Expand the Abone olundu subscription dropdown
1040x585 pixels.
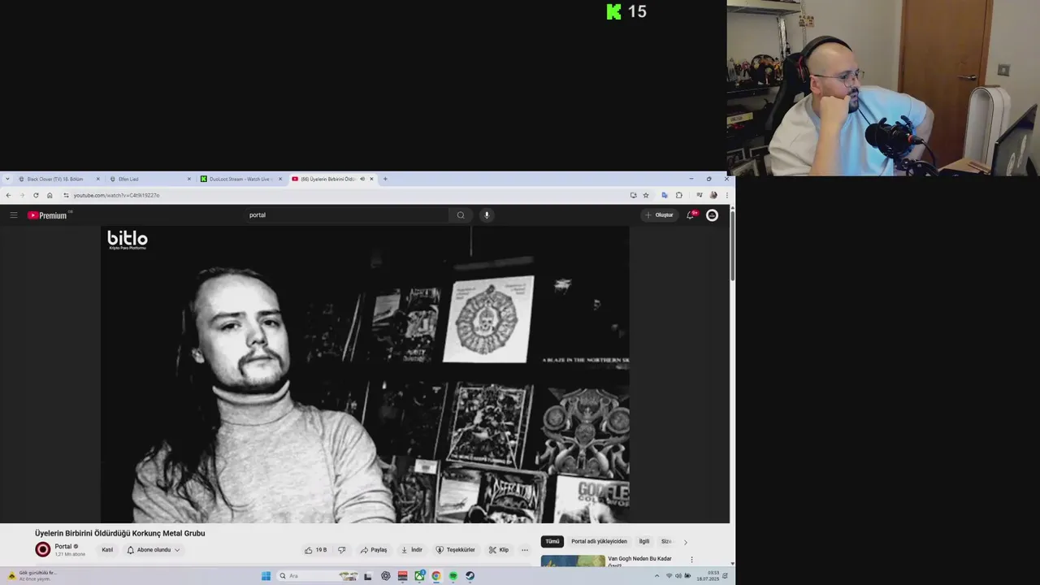coord(154,550)
